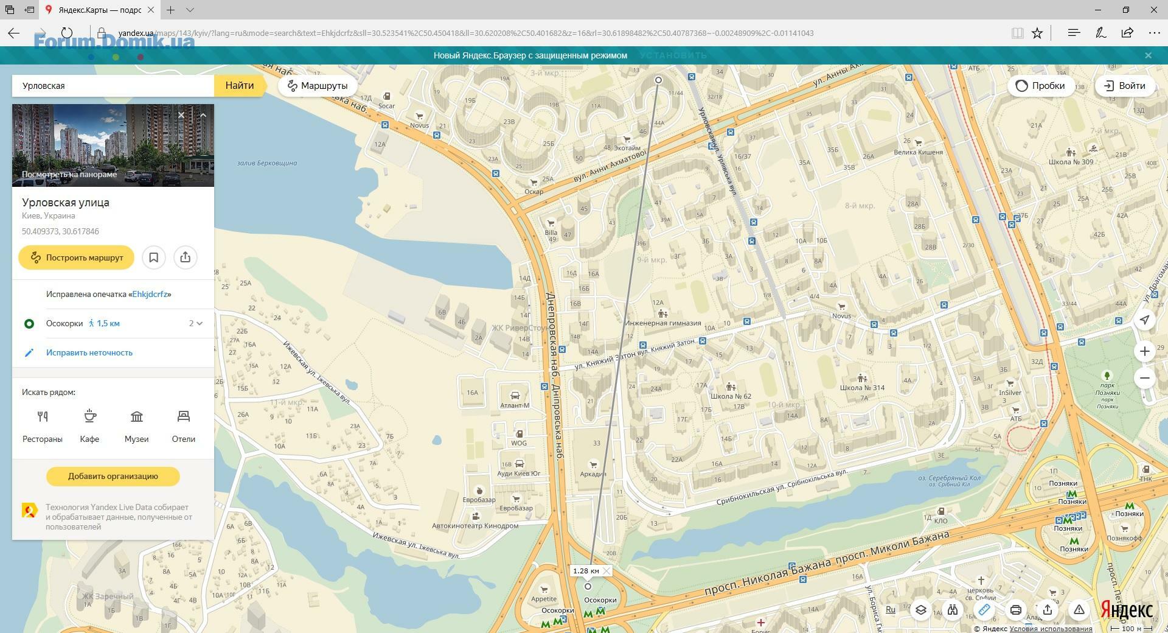Toggle traffic display with the Пробки button
This screenshot has height=633, width=1168.
(x=1040, y=86)
